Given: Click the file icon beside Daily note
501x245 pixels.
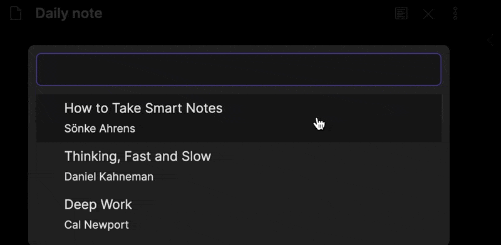Looking at the screenshot, I should tap(16, 14).
